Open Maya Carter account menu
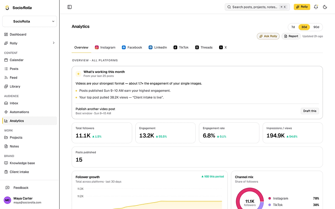The width and height of the screenshot is (335, 209). tap(30, 200)
